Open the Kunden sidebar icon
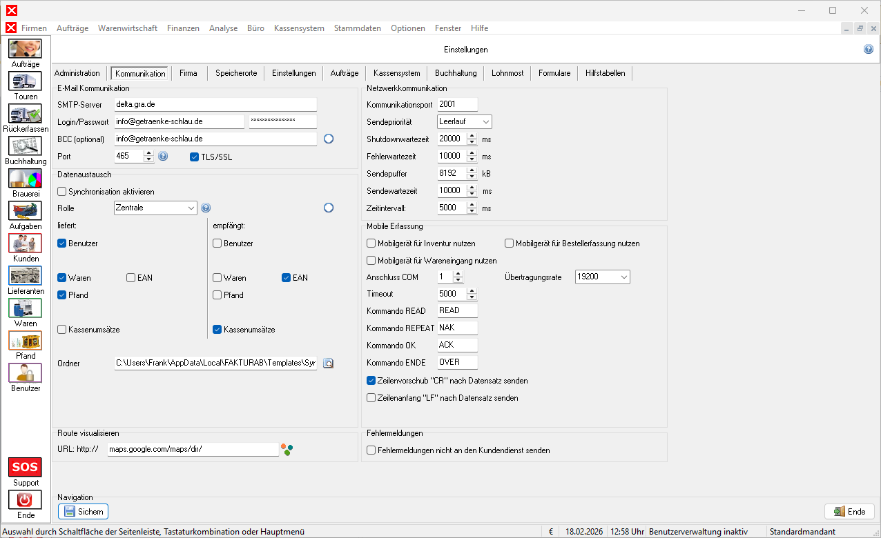The width and height of the screenshot is (881, 538). point(25,243)
